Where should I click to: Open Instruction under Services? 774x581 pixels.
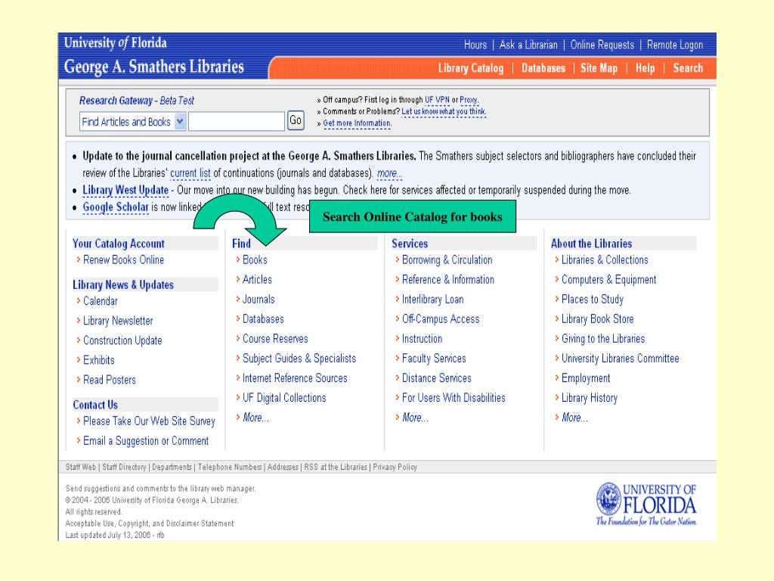tap(422, 339)
